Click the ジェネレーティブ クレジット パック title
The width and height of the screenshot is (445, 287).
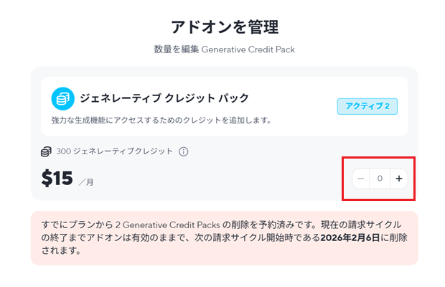(x=164, y=98)
